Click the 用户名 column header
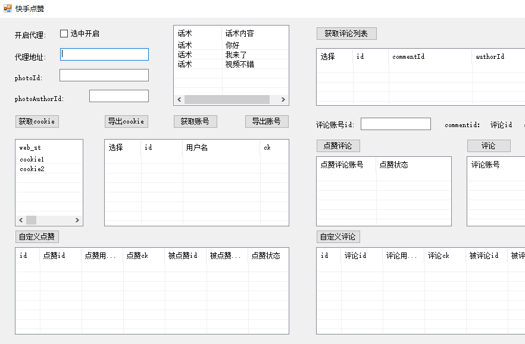This screenshot has height=344, width=525. pos(221,147)
